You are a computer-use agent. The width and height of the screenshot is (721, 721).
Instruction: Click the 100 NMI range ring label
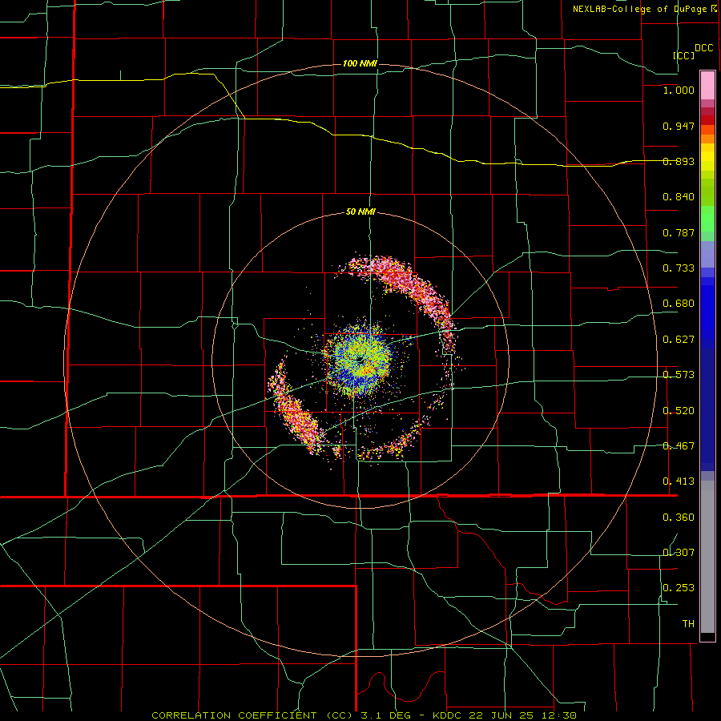click(x=360, y=63)
